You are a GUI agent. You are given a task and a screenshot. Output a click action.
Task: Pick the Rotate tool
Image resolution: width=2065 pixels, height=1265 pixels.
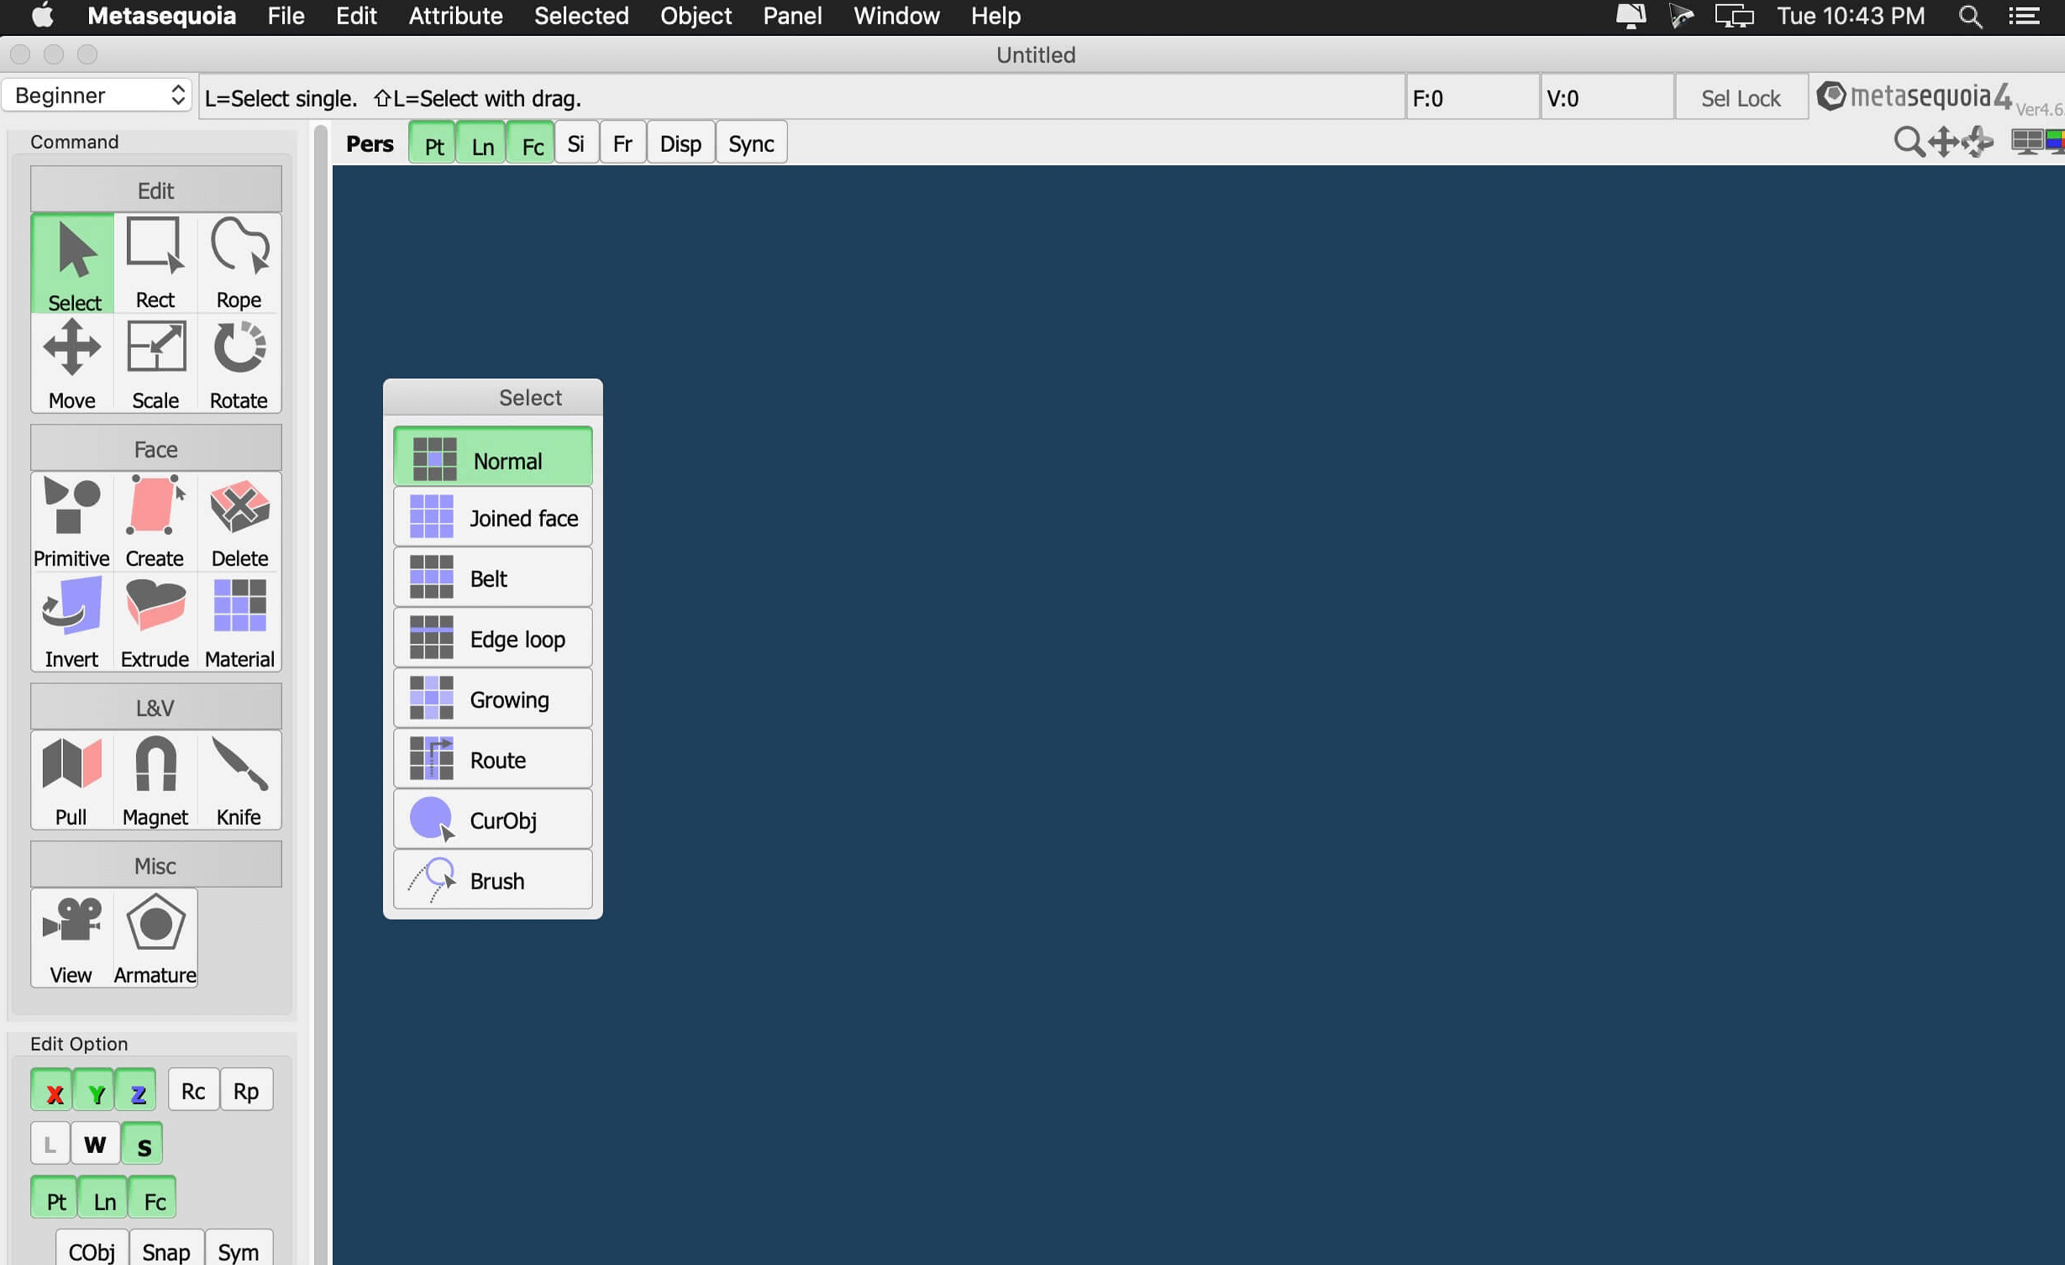[239, 364]
